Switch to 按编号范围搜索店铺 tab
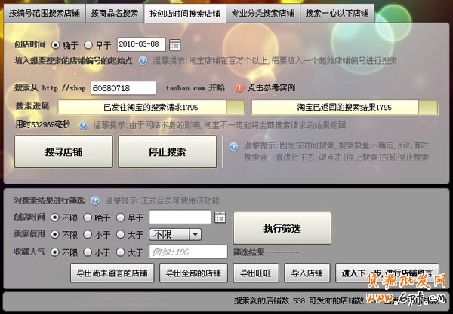Image resolution: width=453 pixels, height=314 pixels. pyautogui.click(x=41, y=14)
